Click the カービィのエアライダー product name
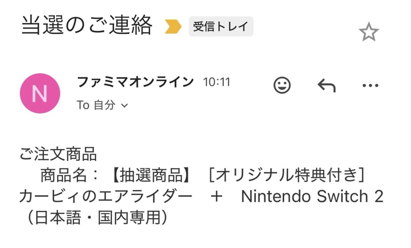 (106, 196)
